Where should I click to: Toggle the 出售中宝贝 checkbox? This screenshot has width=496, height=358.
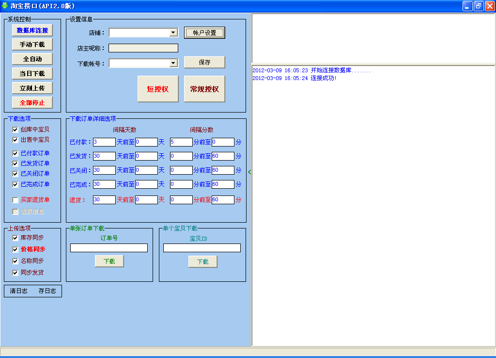pos(15,140)
